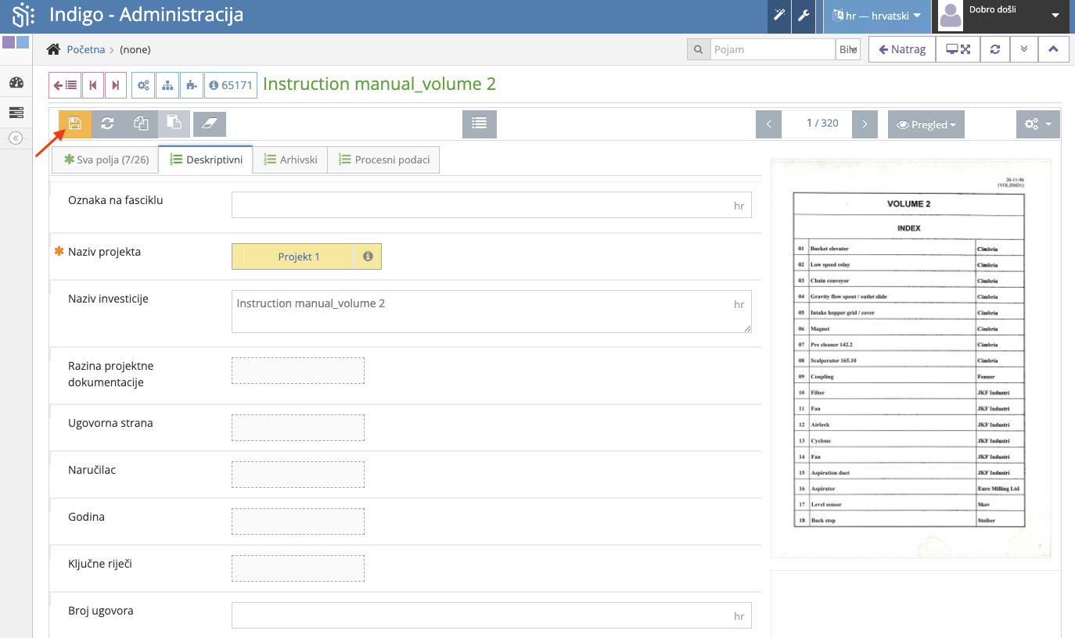Screen dimensions: 1075x638
Task: Click the list view icon in the toolbar center
Action: coord(480,124)
